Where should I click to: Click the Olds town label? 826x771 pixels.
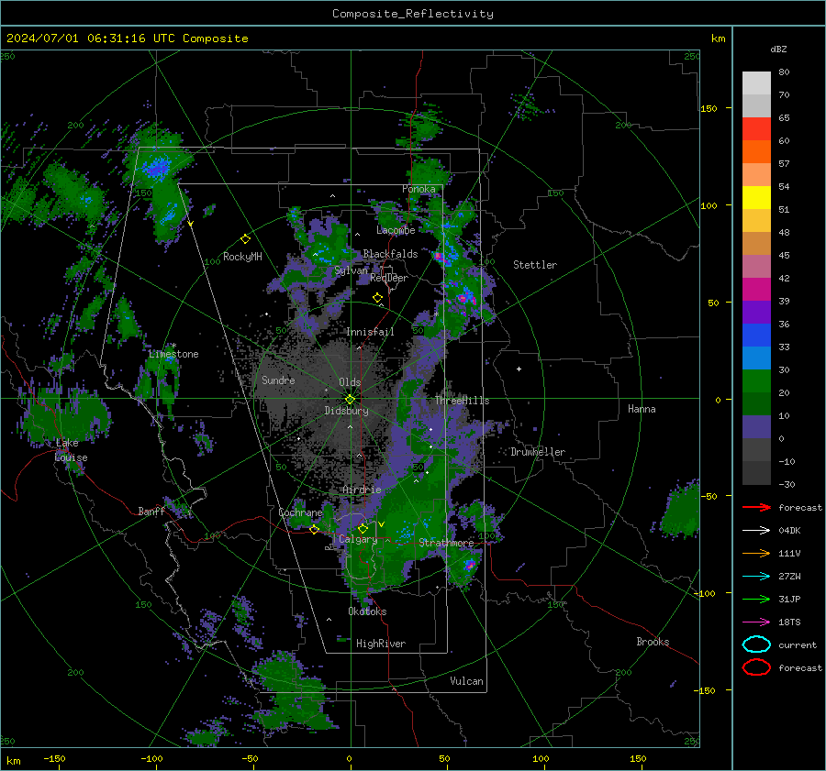pos(350,382)
